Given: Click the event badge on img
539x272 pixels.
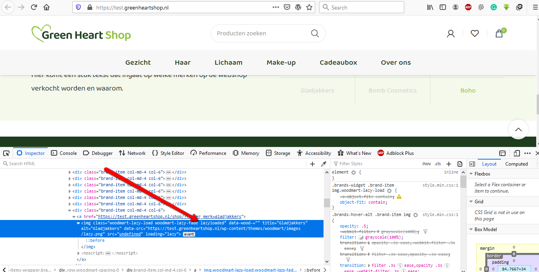Looking at the screenshot, I should pyautogui.click(x=189, y=234).
